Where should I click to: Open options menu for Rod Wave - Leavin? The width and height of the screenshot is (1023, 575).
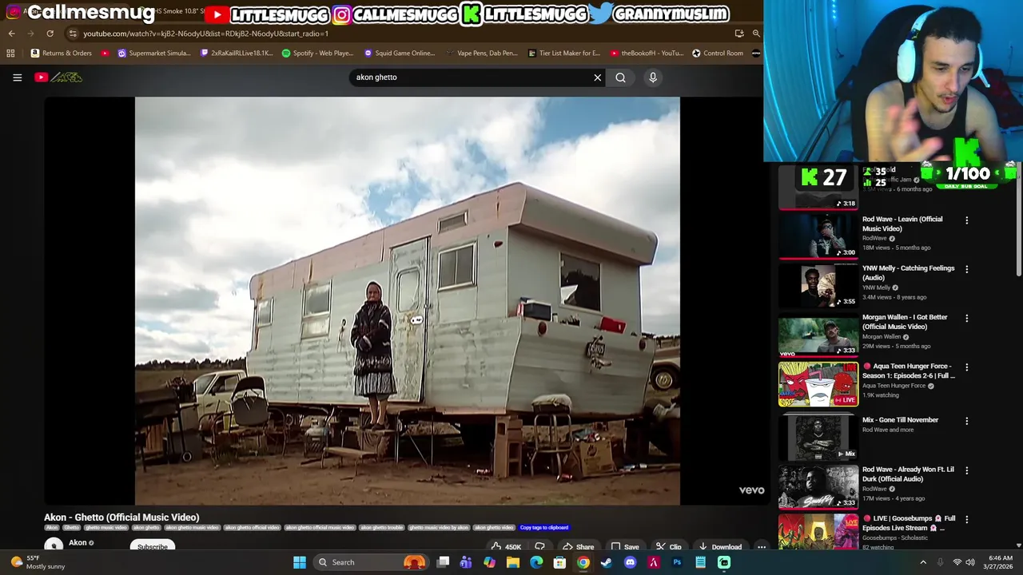click(x=966, y=220)
